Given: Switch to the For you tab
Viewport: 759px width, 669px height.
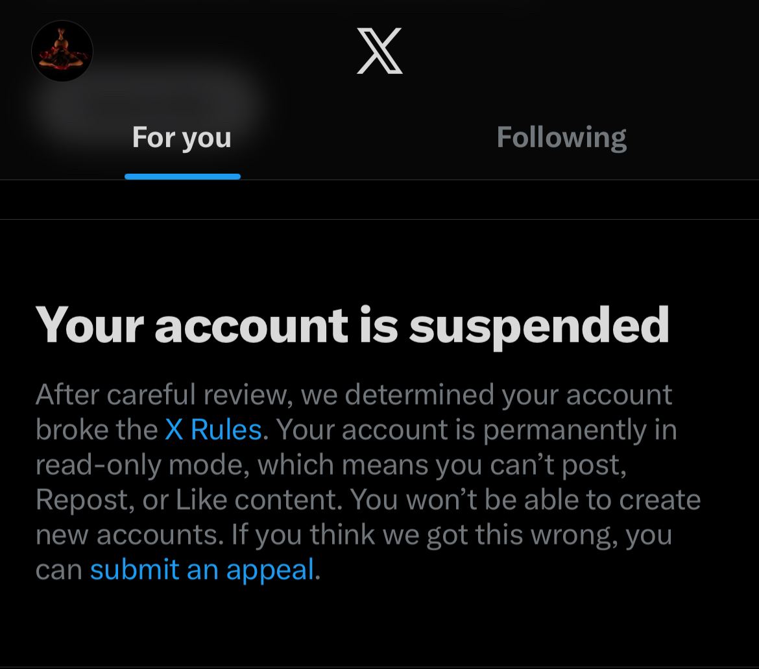Looking at the screenshot, I should point(182,137).
